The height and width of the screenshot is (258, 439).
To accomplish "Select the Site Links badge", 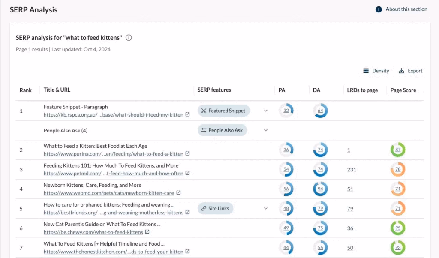I will click(x=215, y=208).
